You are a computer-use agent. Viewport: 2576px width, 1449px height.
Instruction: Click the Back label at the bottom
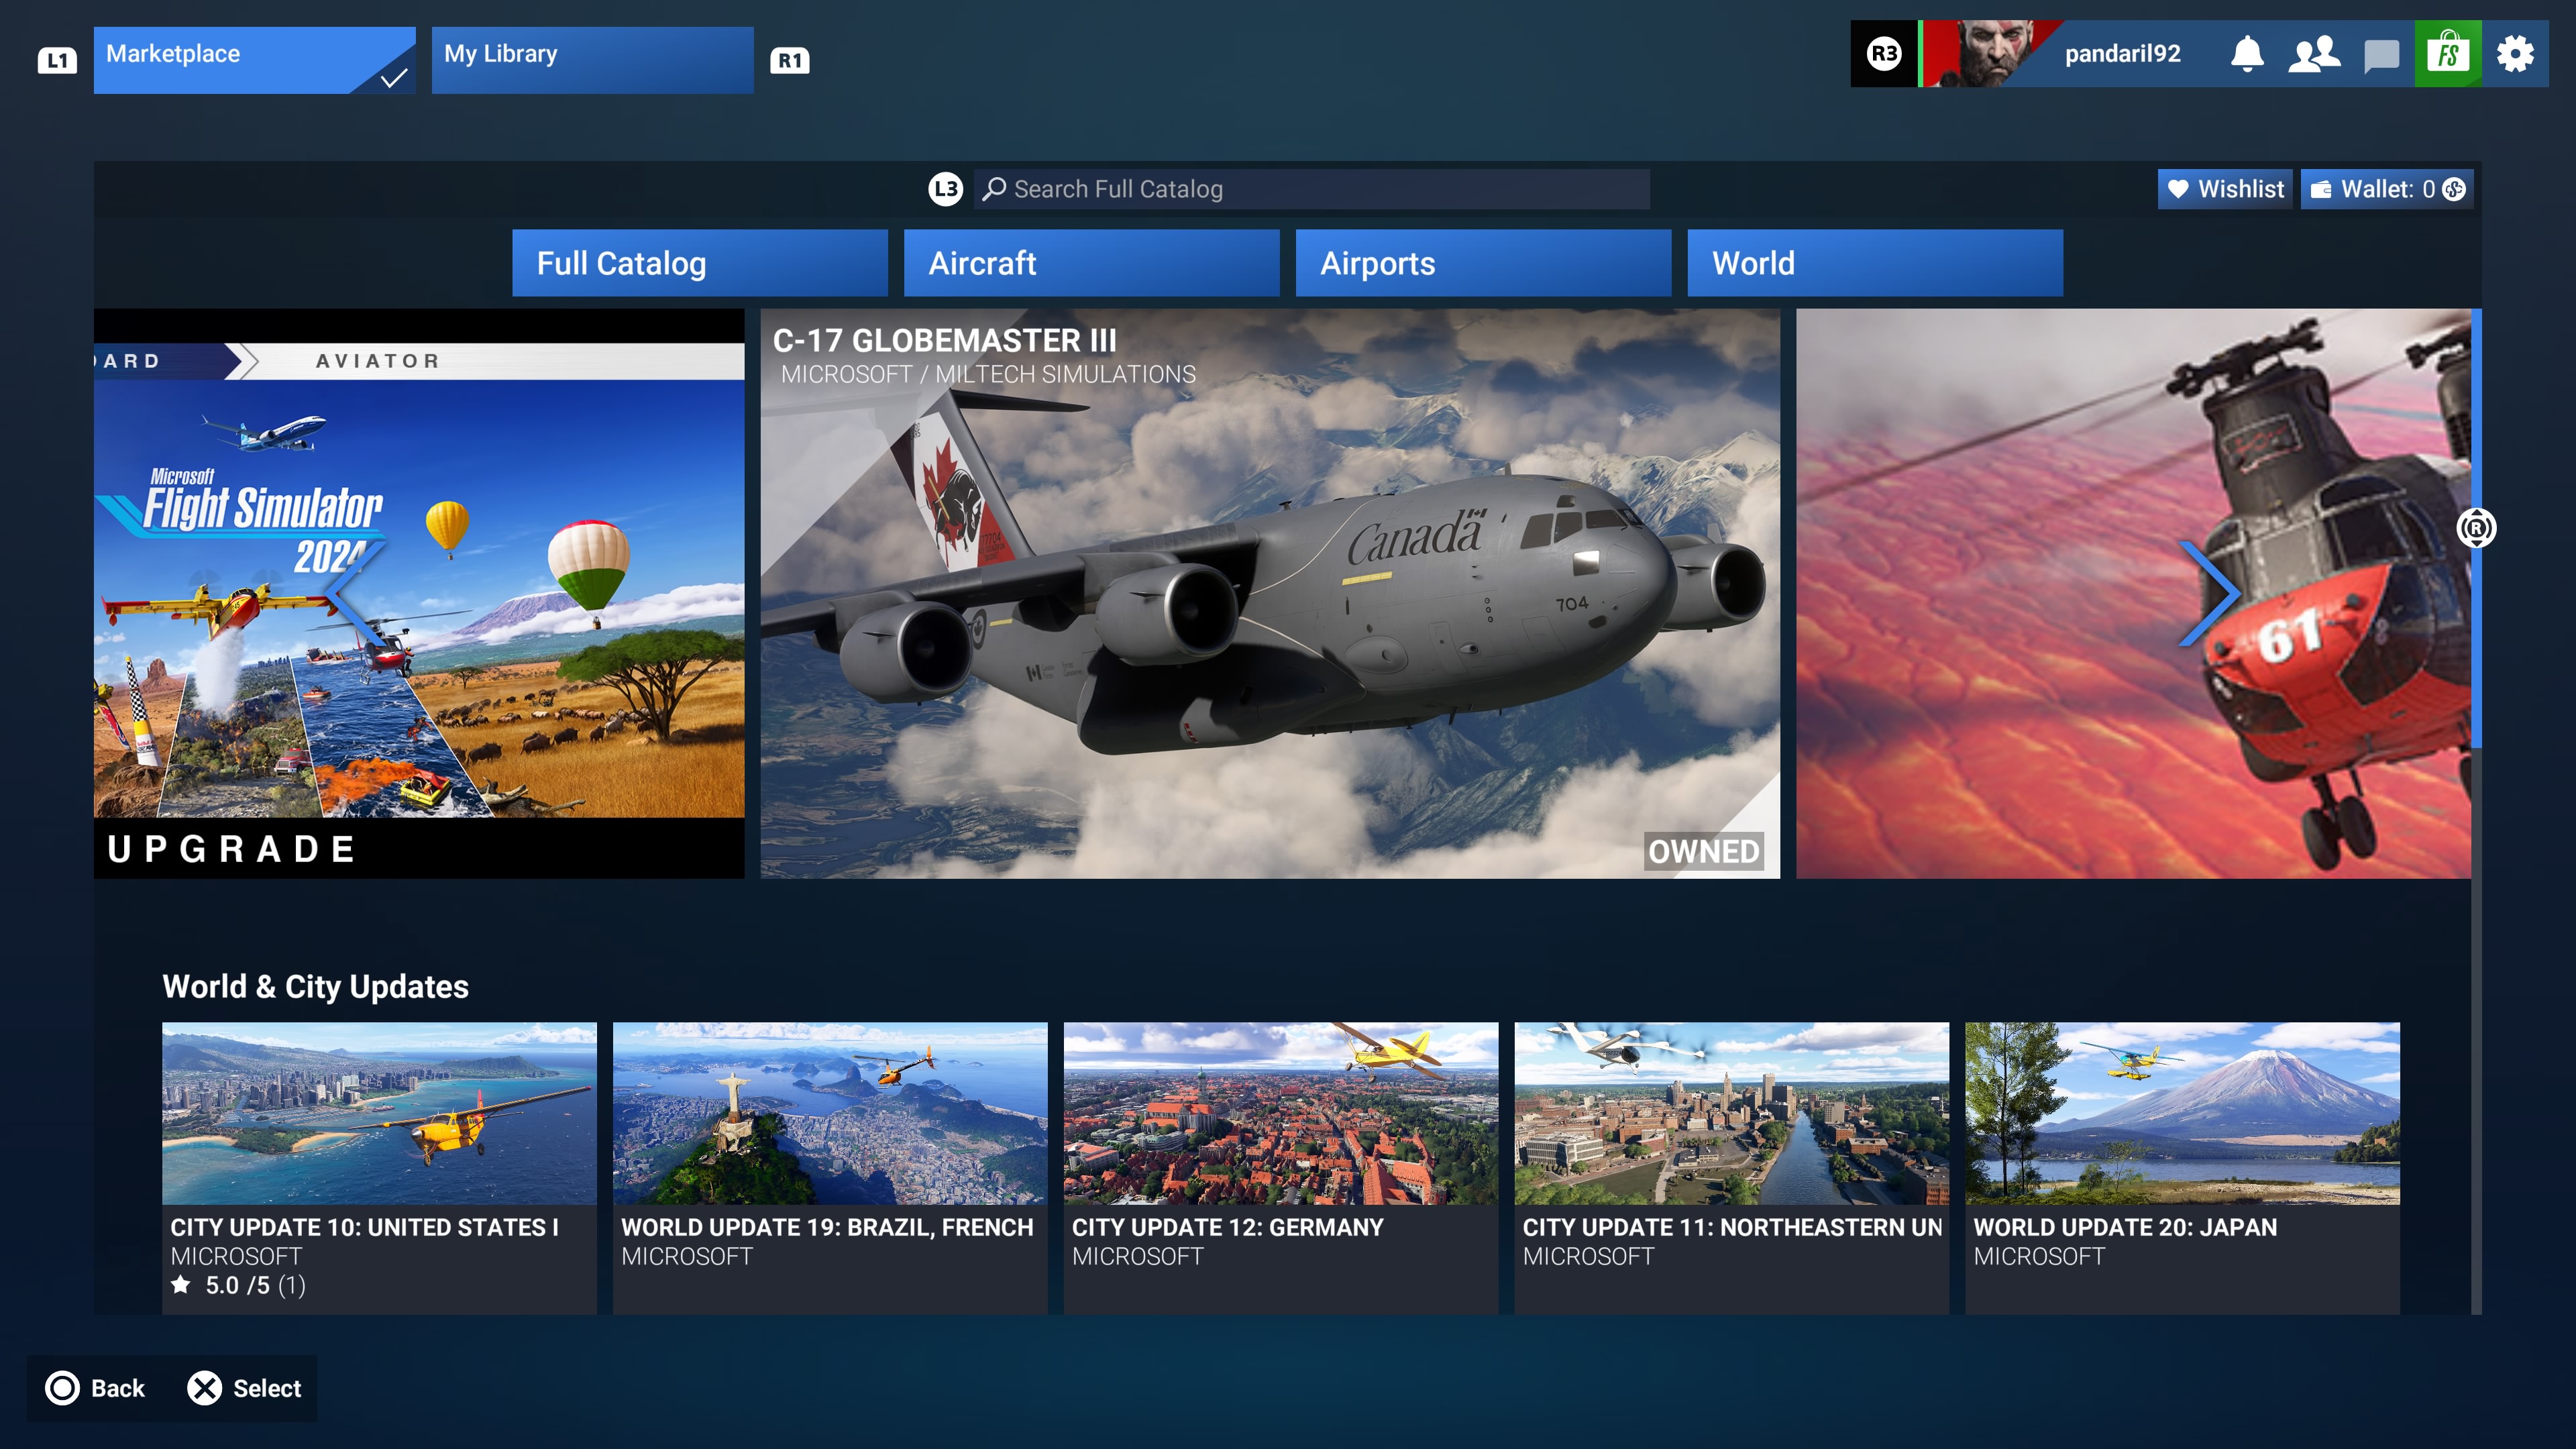point(118,1388)
